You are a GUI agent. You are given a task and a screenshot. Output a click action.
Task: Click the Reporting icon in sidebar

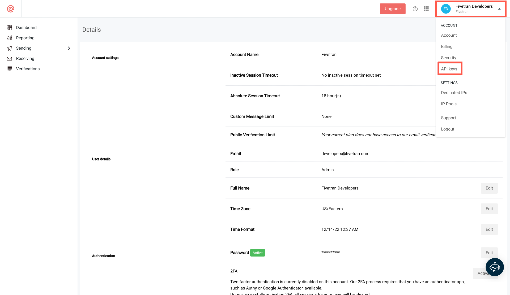(x=10, y=38)
